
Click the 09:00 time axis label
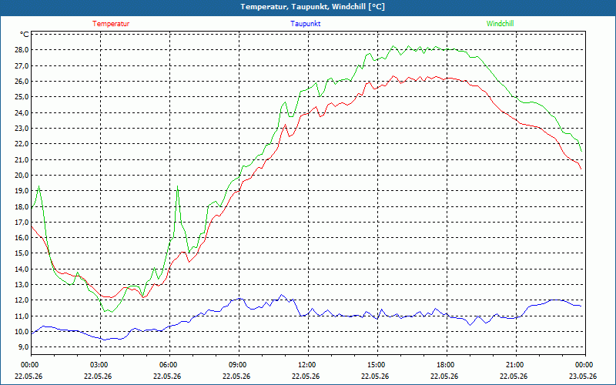click(239, 365)
